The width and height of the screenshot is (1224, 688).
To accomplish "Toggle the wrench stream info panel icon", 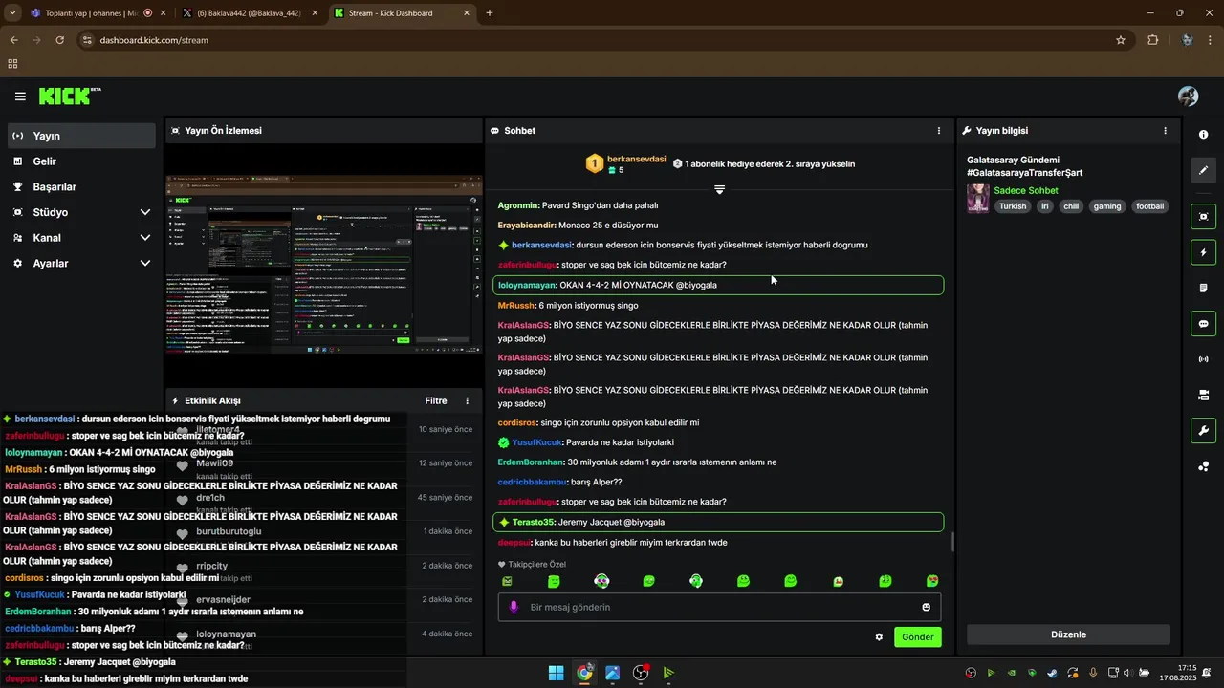I will click(x=1203, y=431).
